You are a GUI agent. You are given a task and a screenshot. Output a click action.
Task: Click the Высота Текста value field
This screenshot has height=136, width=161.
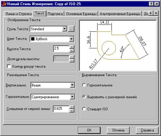point(61,49)
